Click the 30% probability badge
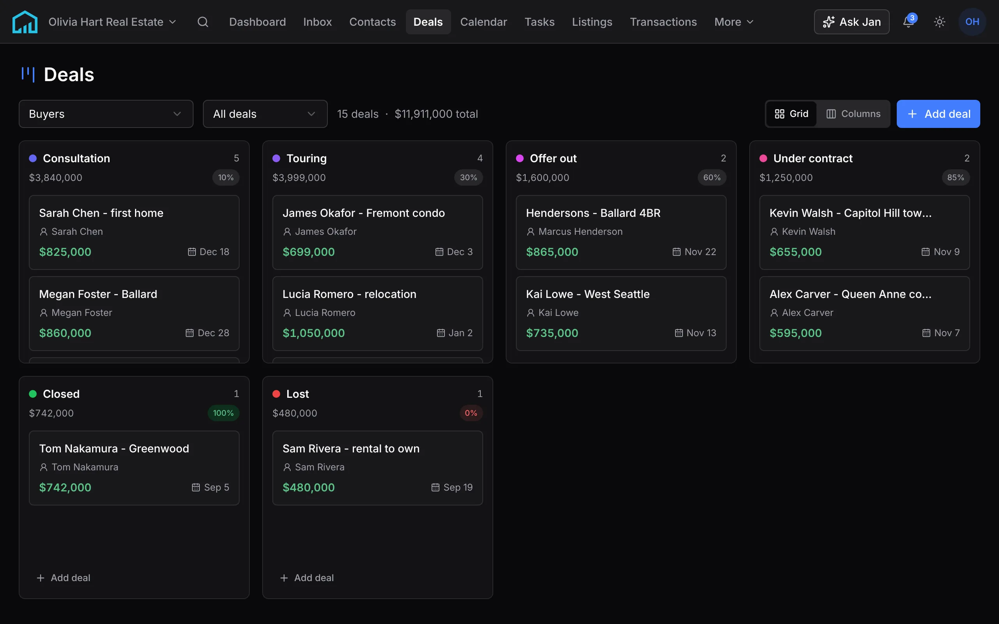Viewport: 999px width, 624px height. click(469, 177)
